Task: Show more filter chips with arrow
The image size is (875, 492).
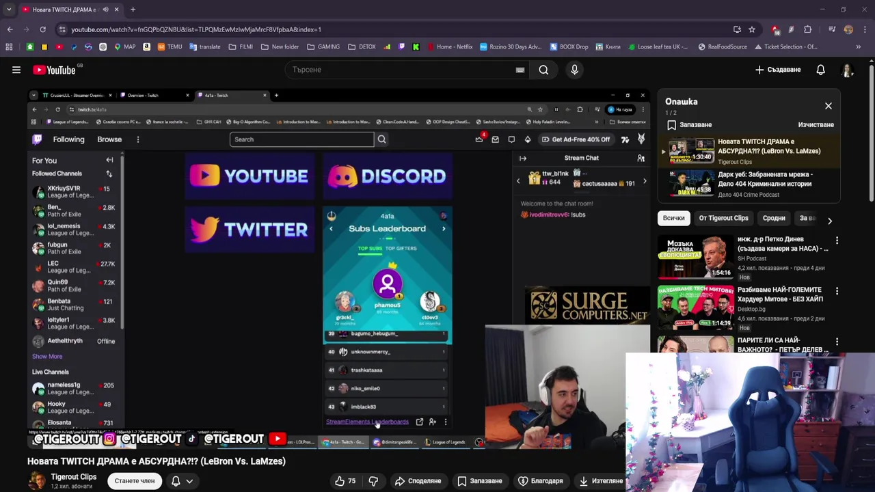Action: [x=830, y=221]
